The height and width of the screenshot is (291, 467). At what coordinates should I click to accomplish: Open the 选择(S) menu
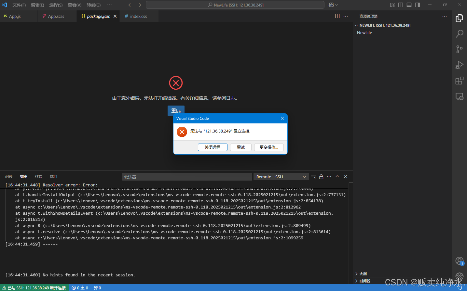[56, 5]
